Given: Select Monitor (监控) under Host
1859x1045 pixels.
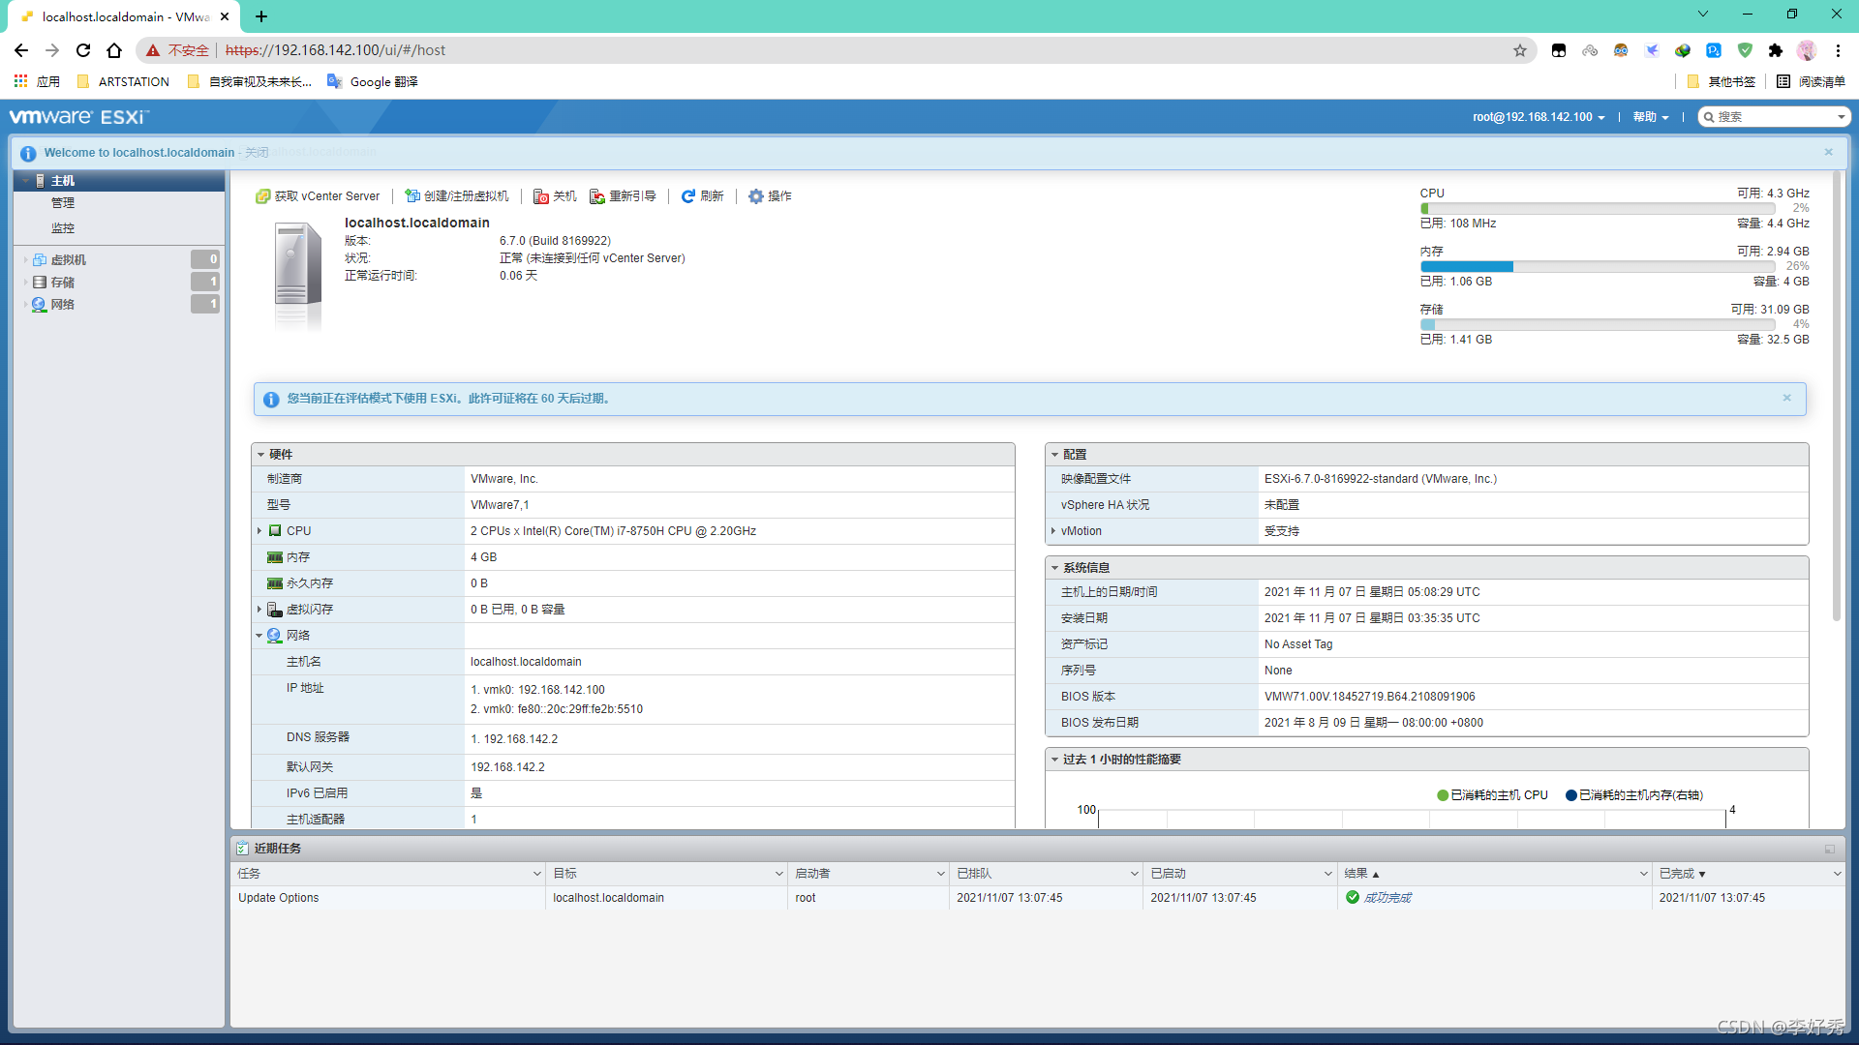Looking at the screenshot, I should pos(63,228).
